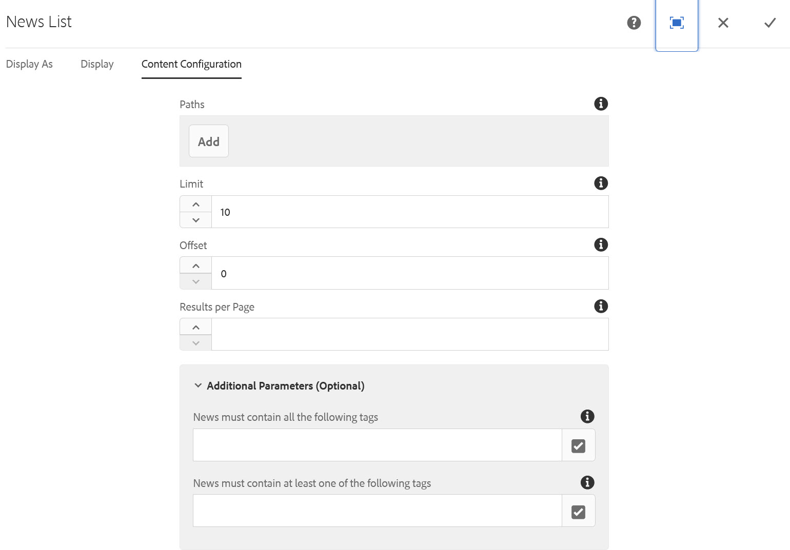Cancel the News List dialog
The image size is (790, 550).
tap(723, 23)
